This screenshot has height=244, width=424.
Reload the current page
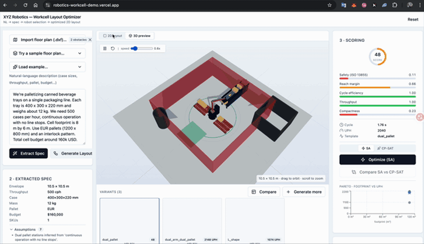click(x=25, y=5)
